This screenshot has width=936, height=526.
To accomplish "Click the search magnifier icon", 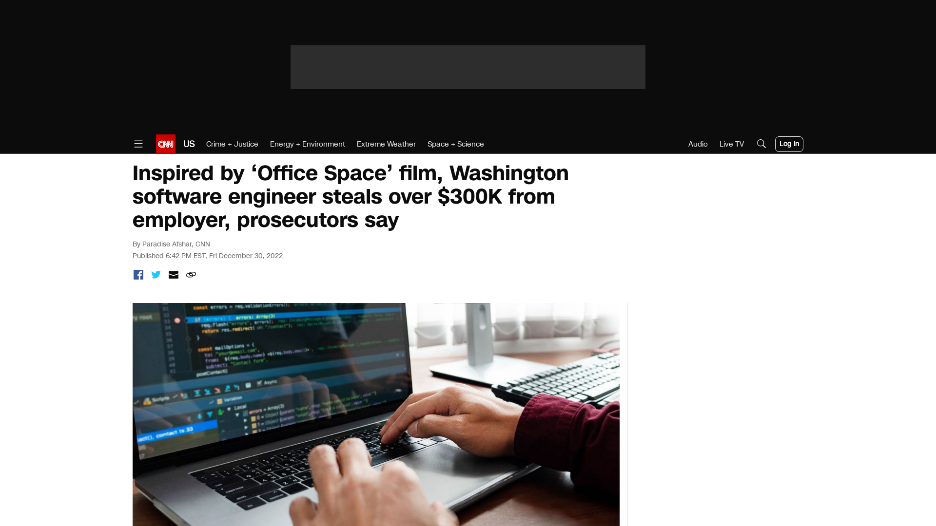I will tap(761, 143).
